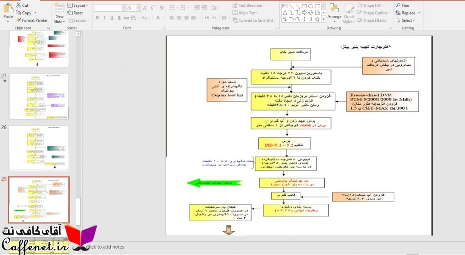Select the 5-Point Star shape
465x255 pixels.
tap(317, 19)
